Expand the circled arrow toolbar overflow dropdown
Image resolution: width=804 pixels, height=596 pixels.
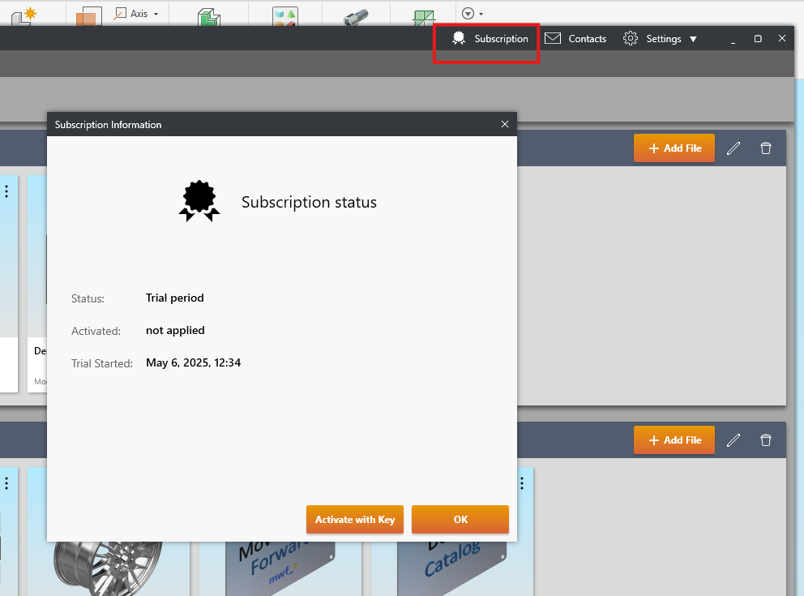coord(472,14)
